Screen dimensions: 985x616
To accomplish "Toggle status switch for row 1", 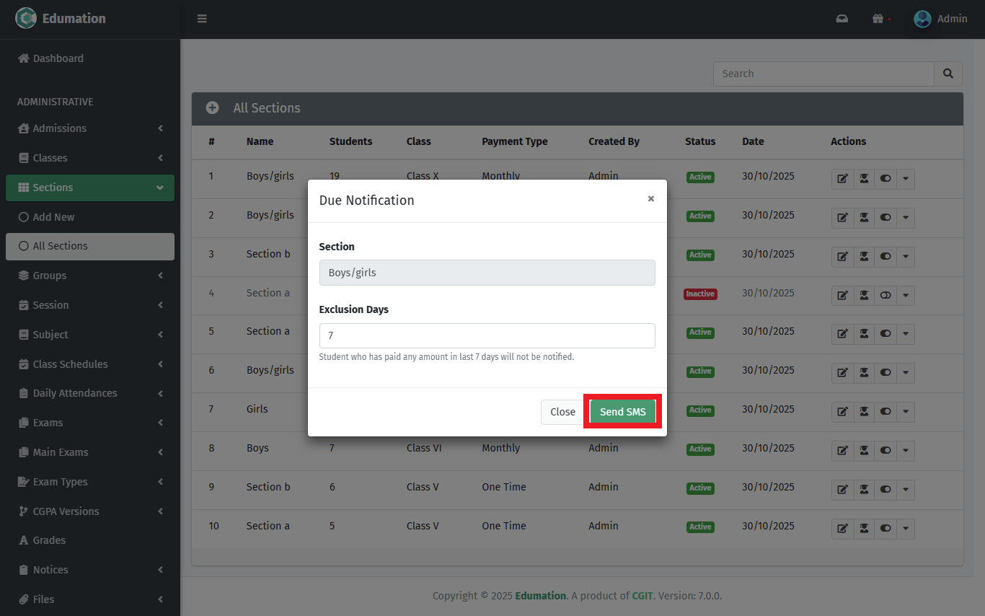I will 885,179.
